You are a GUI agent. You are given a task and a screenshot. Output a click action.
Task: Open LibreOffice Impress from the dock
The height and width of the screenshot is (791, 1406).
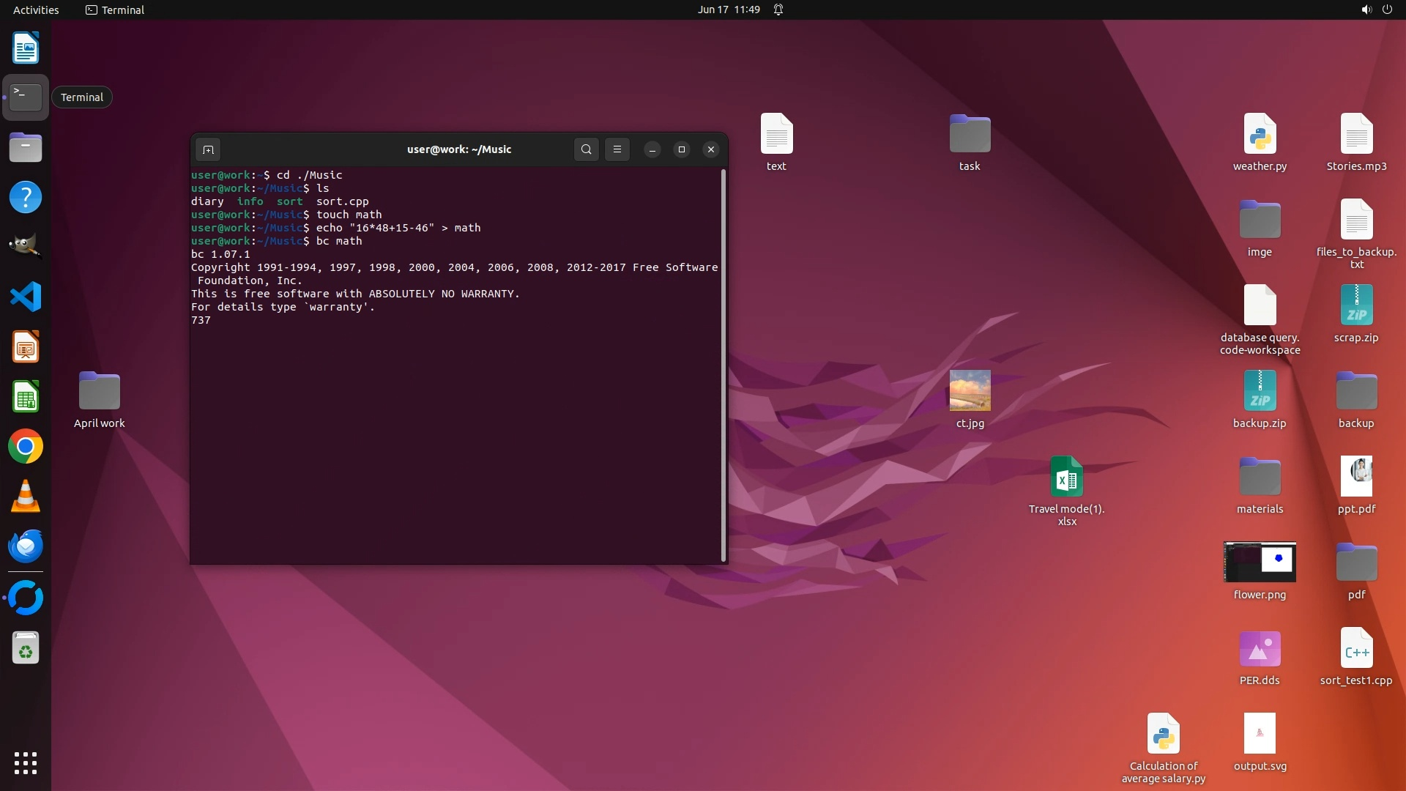26,347
